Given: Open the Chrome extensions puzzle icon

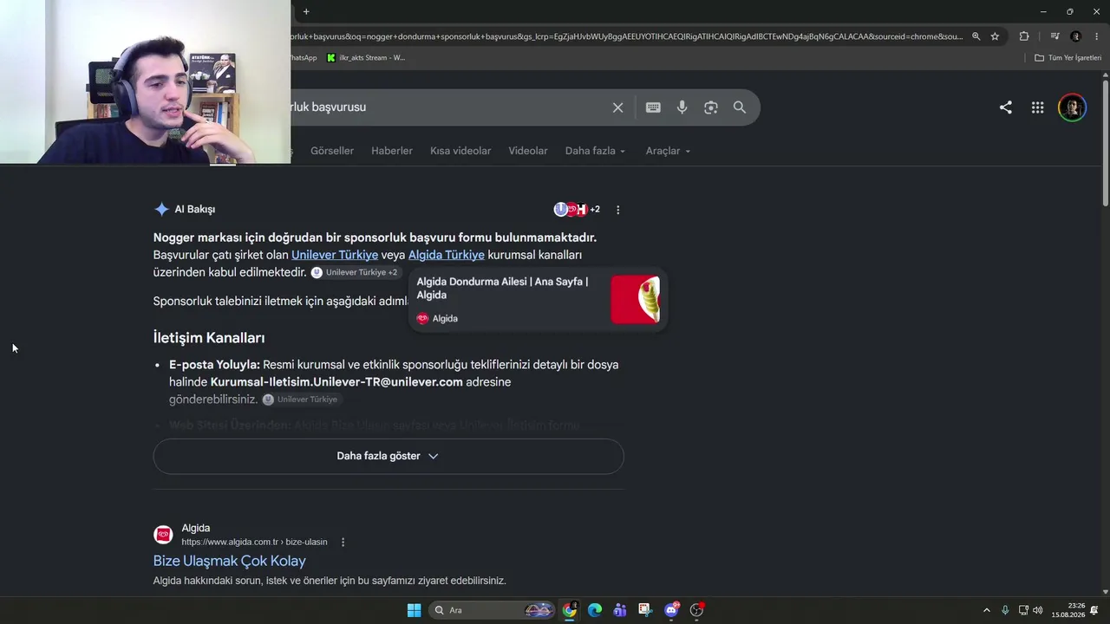Looking at the screenshot, I should pos(1024,36).
